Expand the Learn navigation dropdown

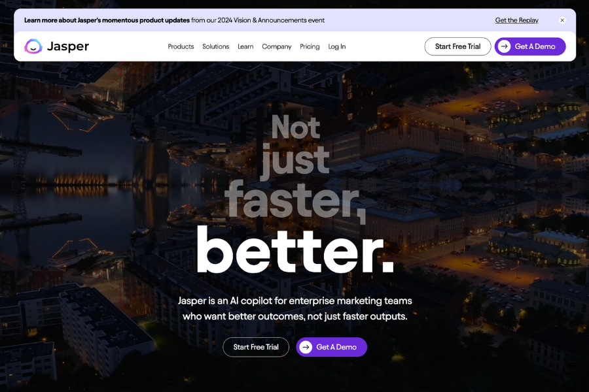[x=245, y=46]
